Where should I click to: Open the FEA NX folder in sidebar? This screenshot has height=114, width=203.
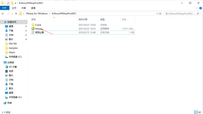point(13,44)
